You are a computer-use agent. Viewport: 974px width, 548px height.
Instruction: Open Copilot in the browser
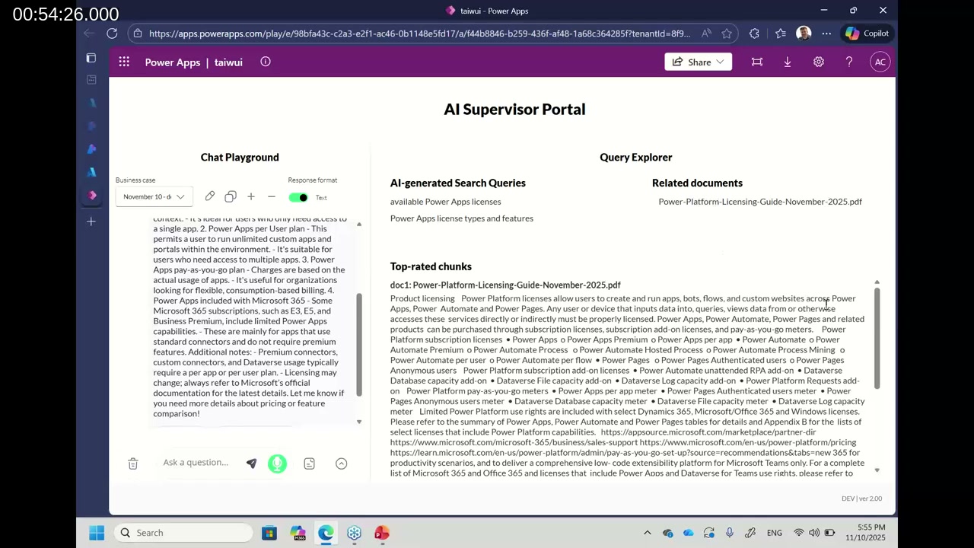click(867, 33)
